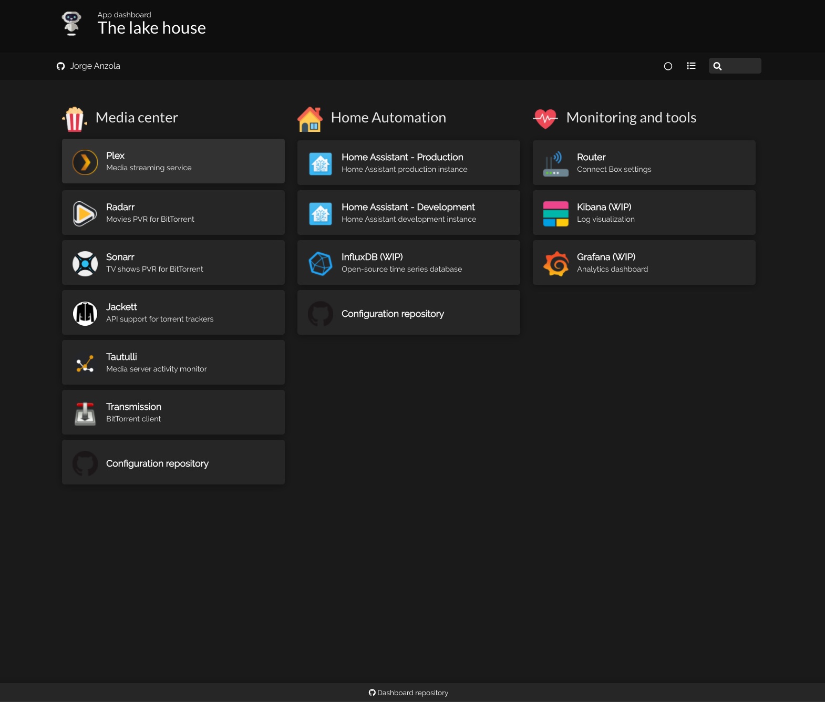Open Home Assistant - Production card
This screenshot has width=825, height=702.
[x=409, y=163]
